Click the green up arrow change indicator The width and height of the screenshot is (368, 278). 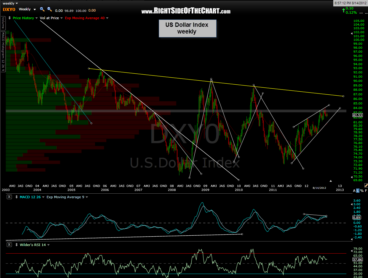(x=343, y=10)
